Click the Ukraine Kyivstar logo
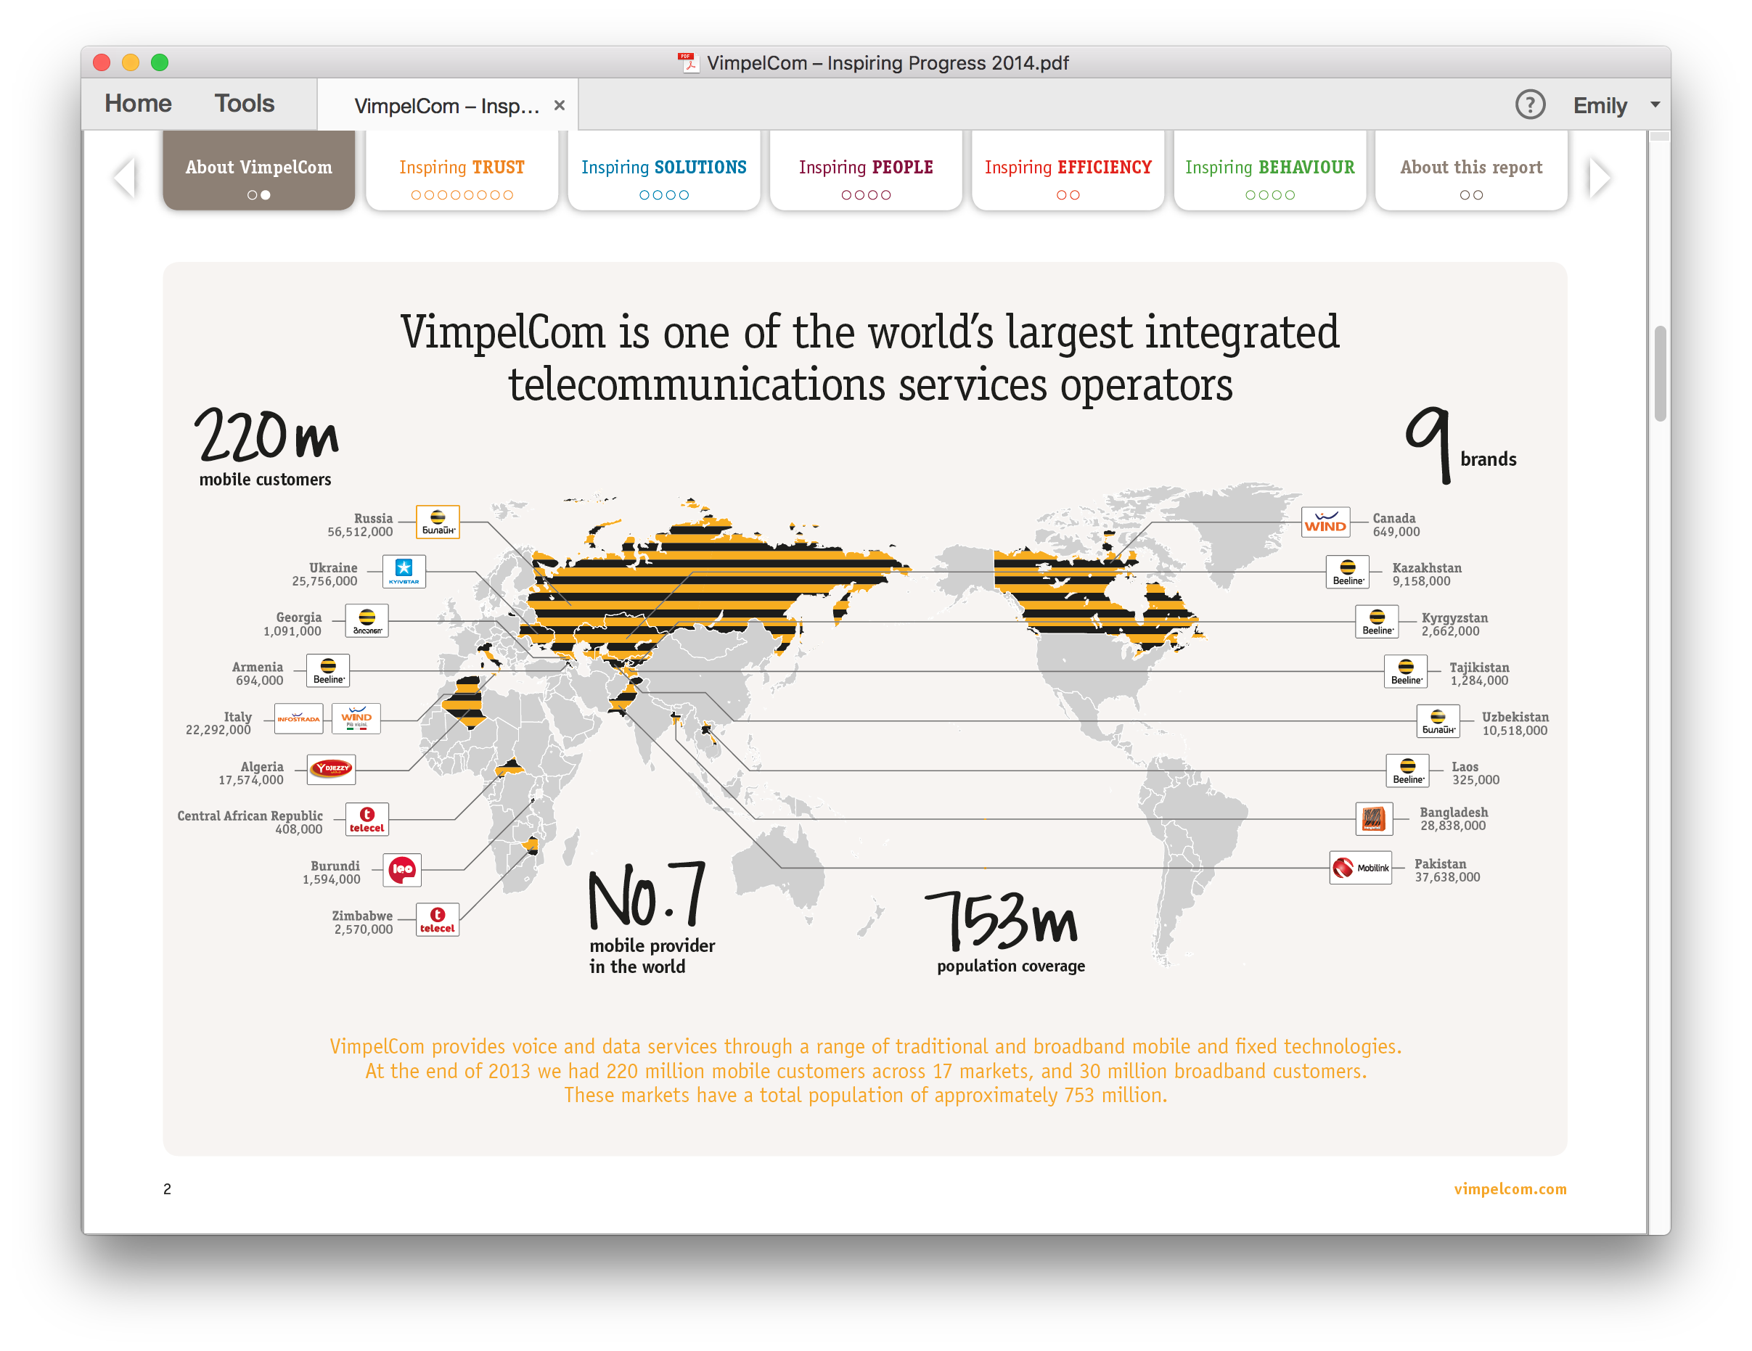 [404, 572]
